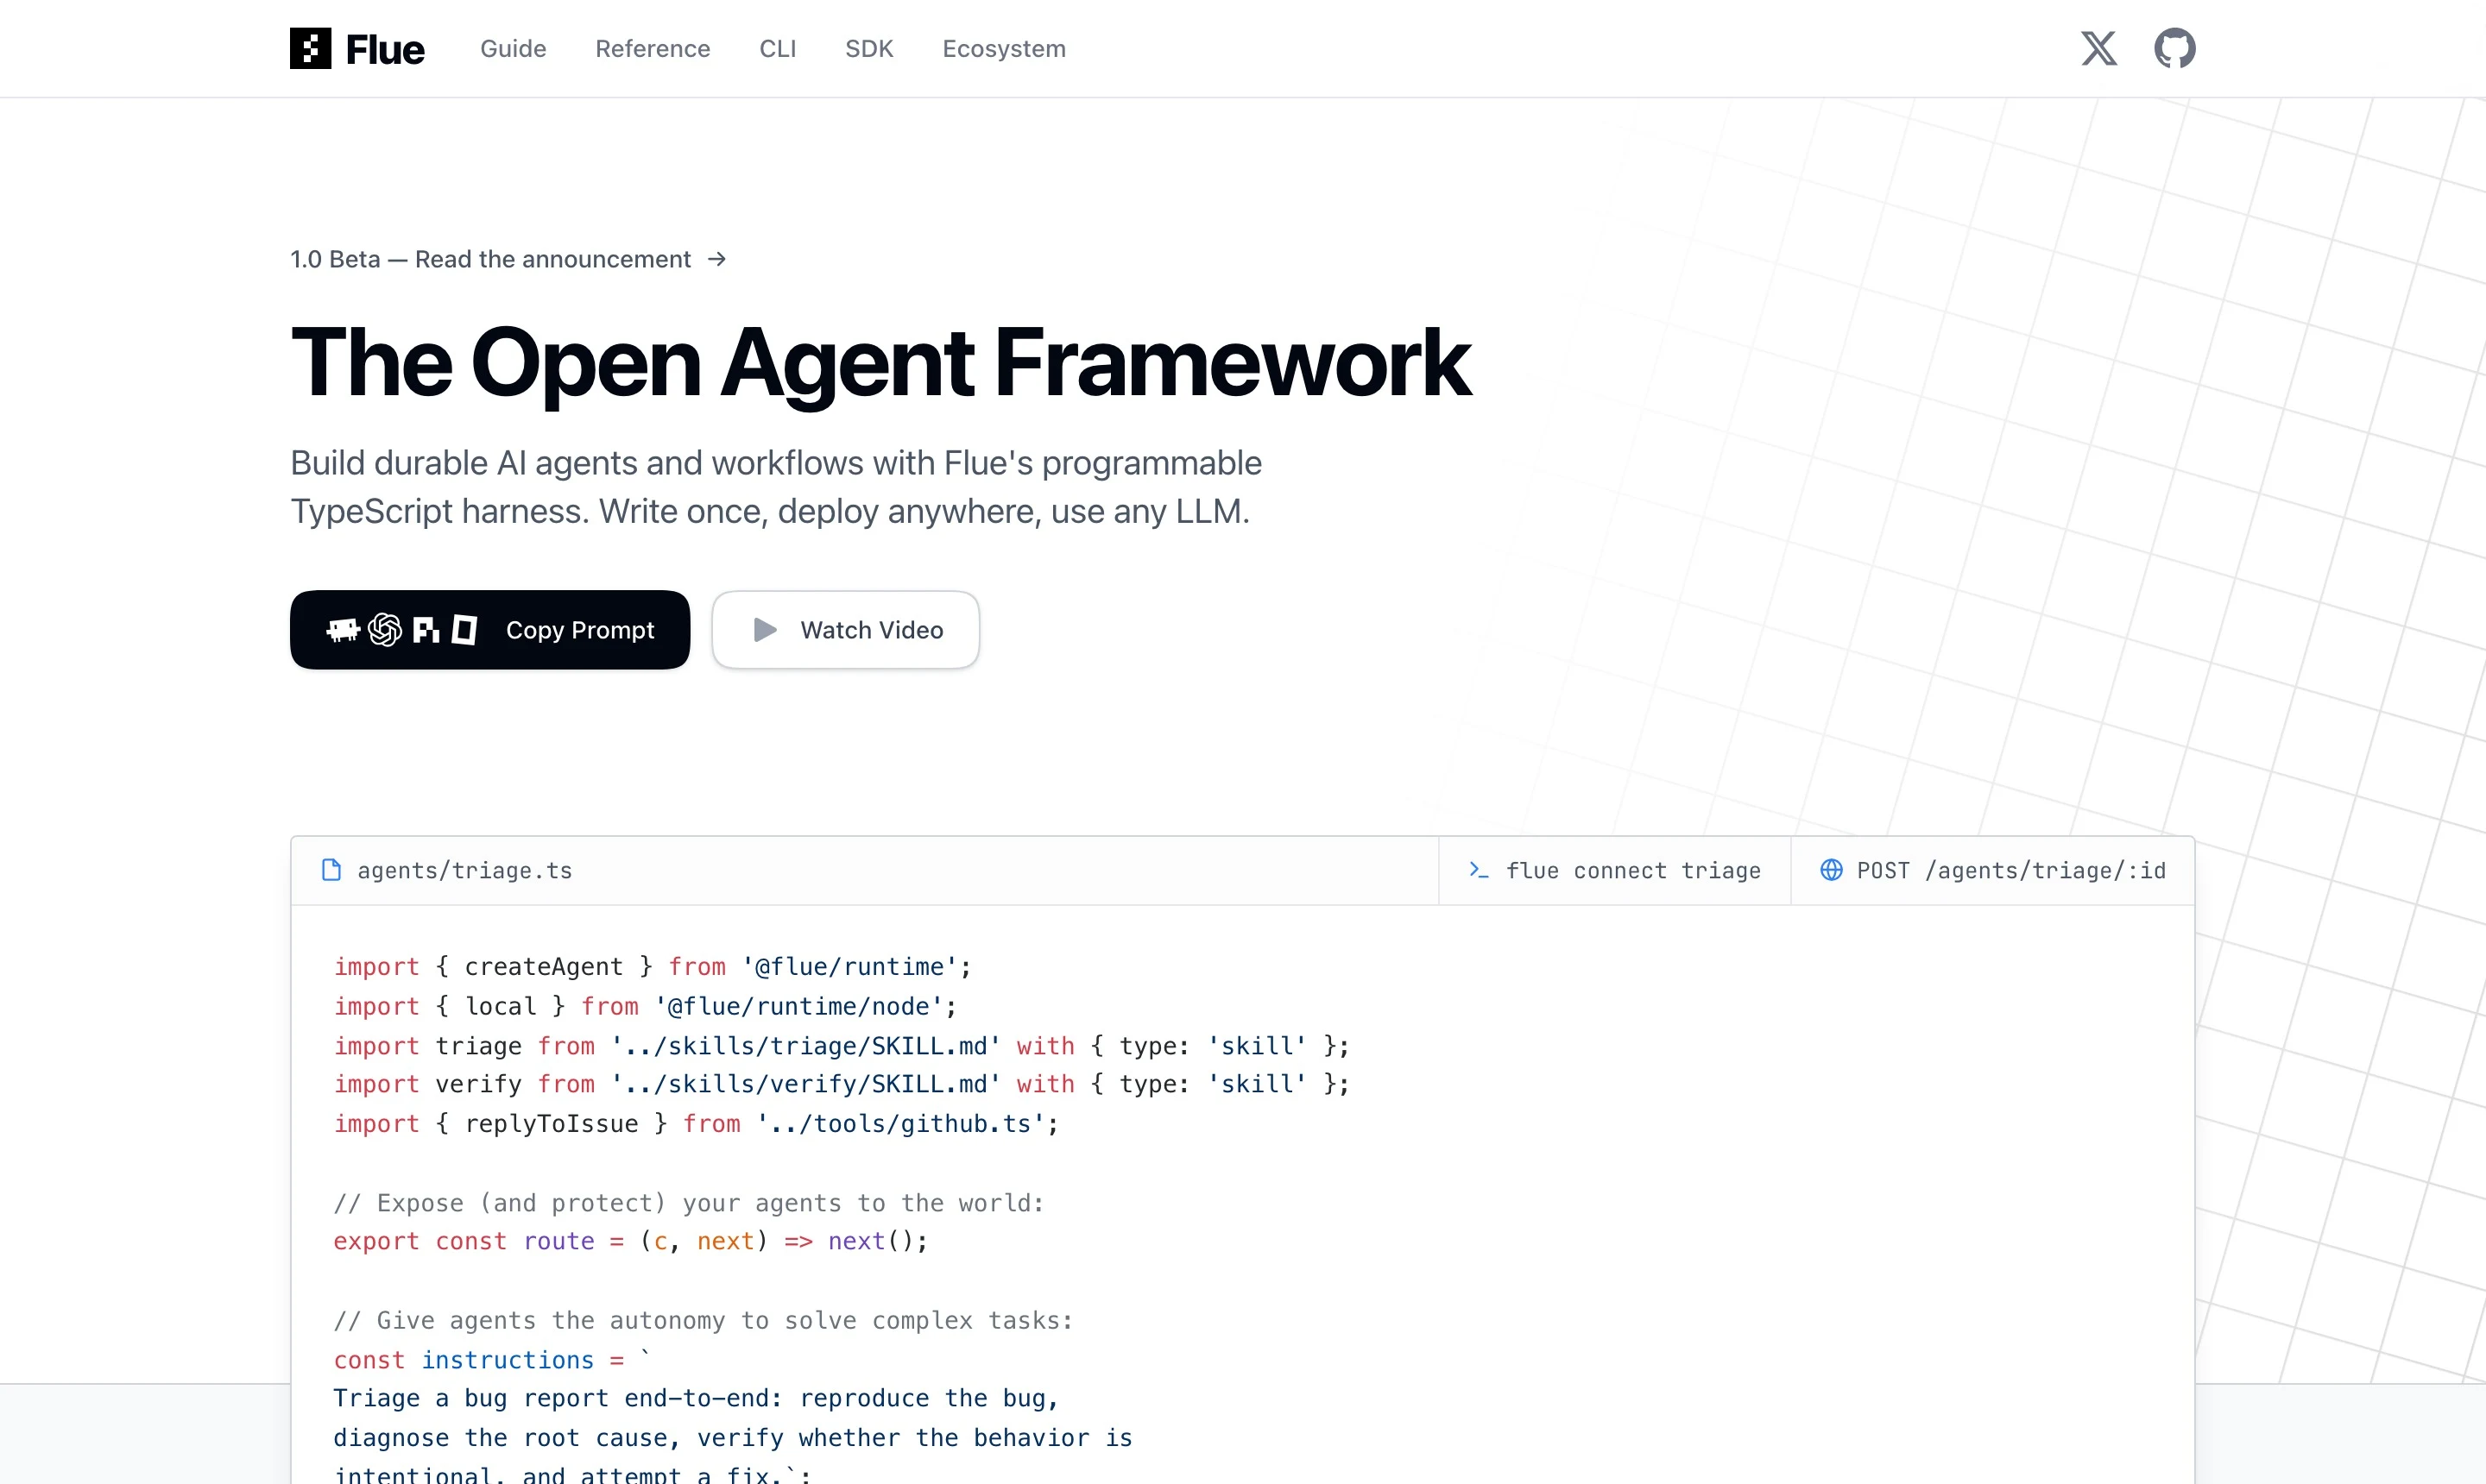
Task: Open the 1.0 Beta announcement link
Action: pos(508,260)
